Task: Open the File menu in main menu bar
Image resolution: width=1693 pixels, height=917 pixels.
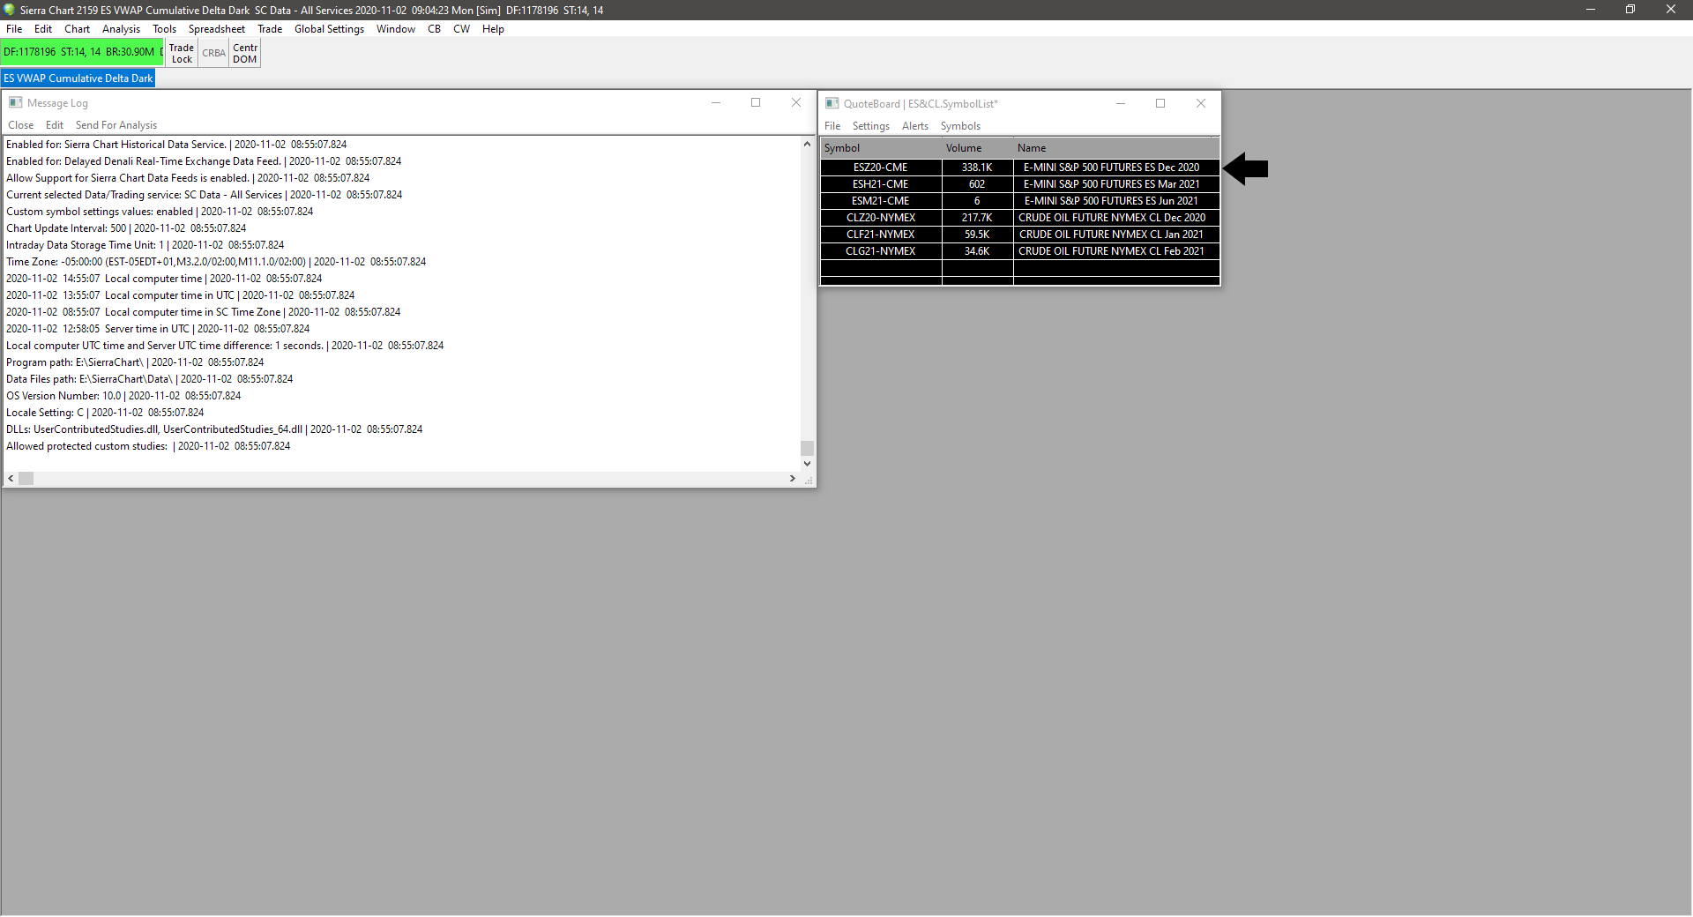Action: click(x=14, y=29)
